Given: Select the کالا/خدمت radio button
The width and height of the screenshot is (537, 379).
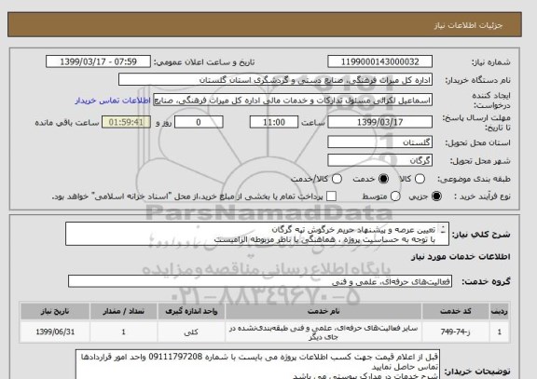Looking at the screenshot, I should 337,179.
